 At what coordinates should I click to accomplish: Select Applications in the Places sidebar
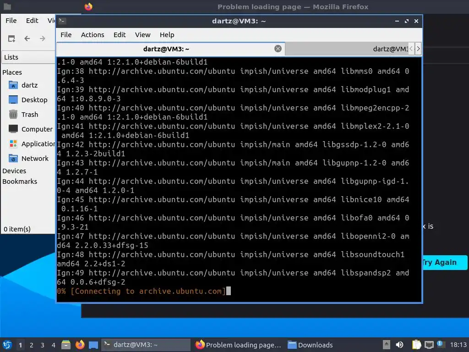[x=32, y=143]
